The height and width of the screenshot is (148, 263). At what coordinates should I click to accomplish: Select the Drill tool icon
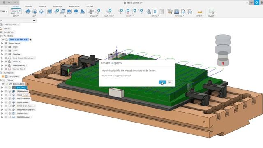pos(91,12)
